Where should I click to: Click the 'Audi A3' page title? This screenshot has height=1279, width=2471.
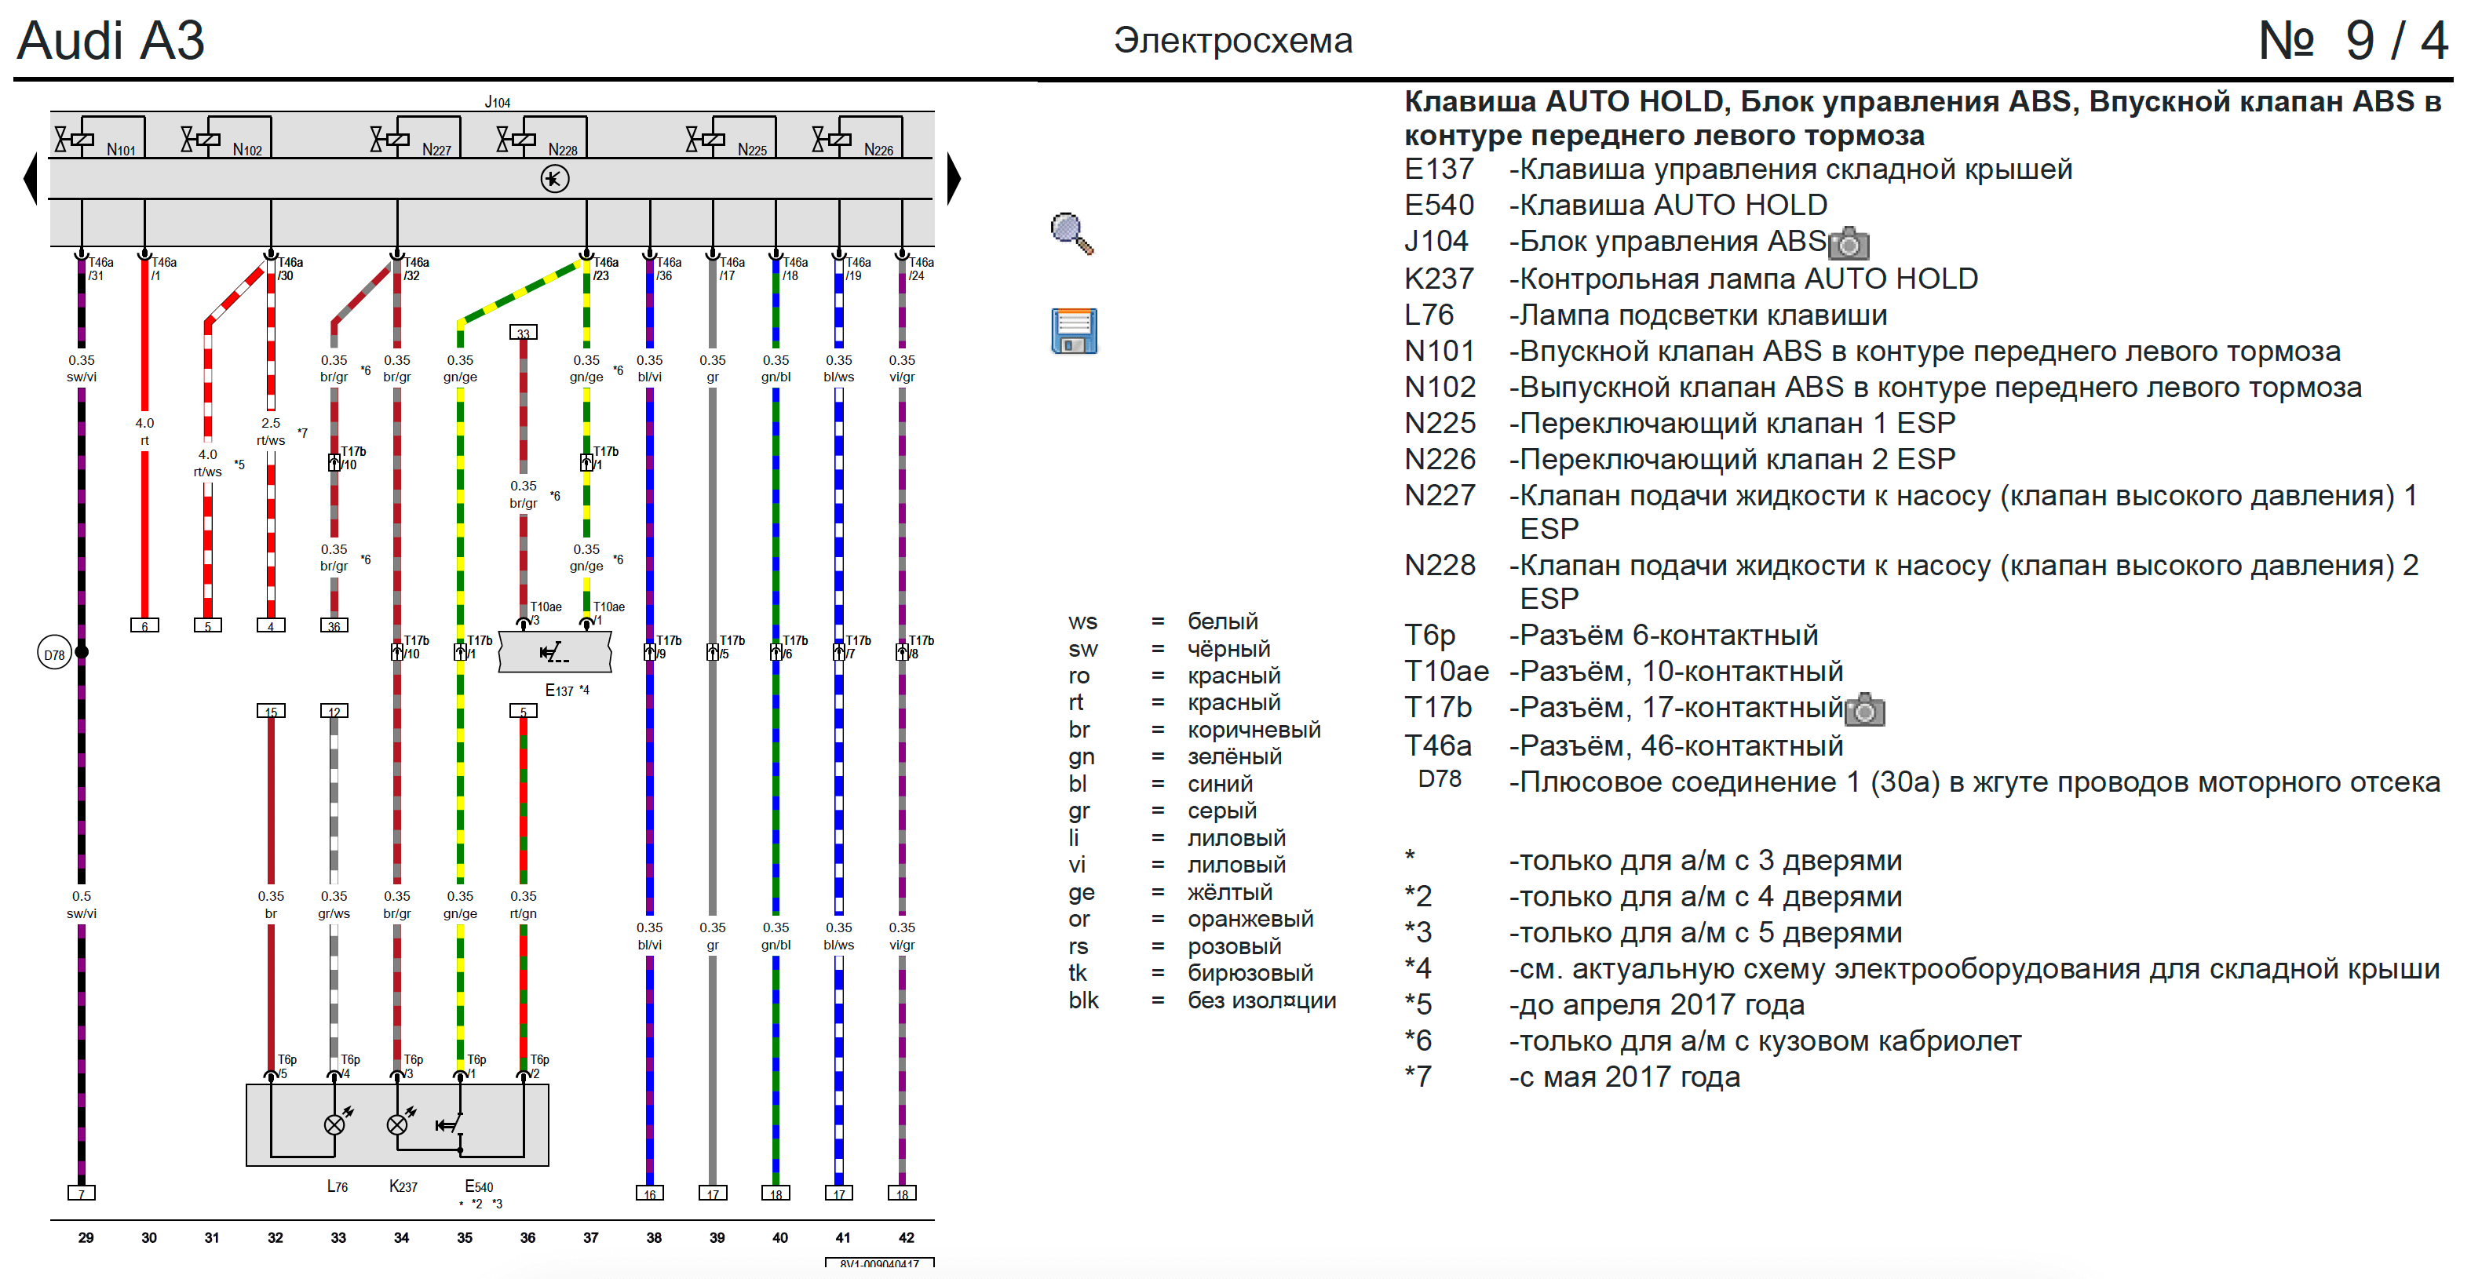click(x=111, y=40)
